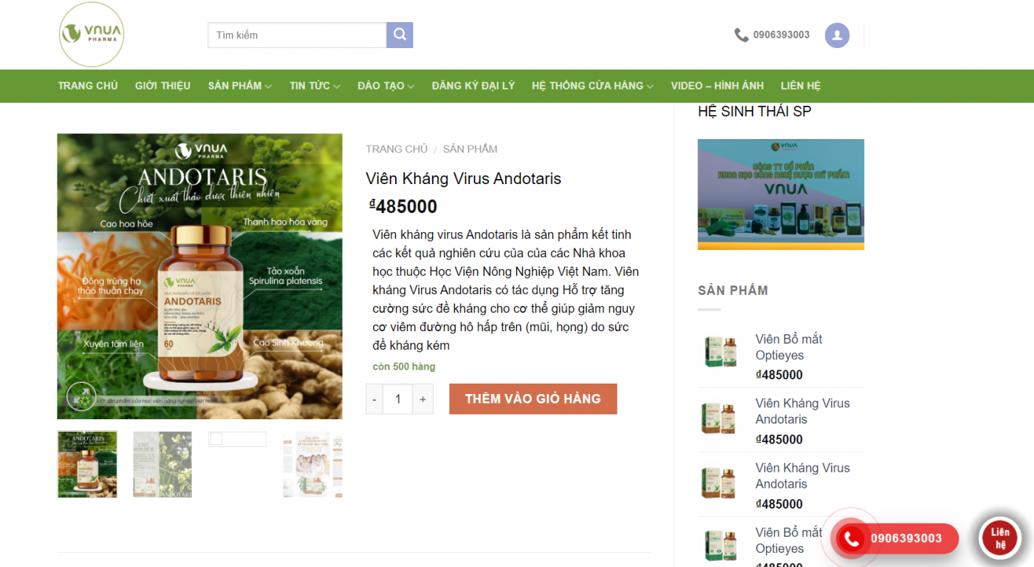Open ĐĂNG KÝ ĐẠI LÝ menu item
1034x567 pixels.
point(473,86)
